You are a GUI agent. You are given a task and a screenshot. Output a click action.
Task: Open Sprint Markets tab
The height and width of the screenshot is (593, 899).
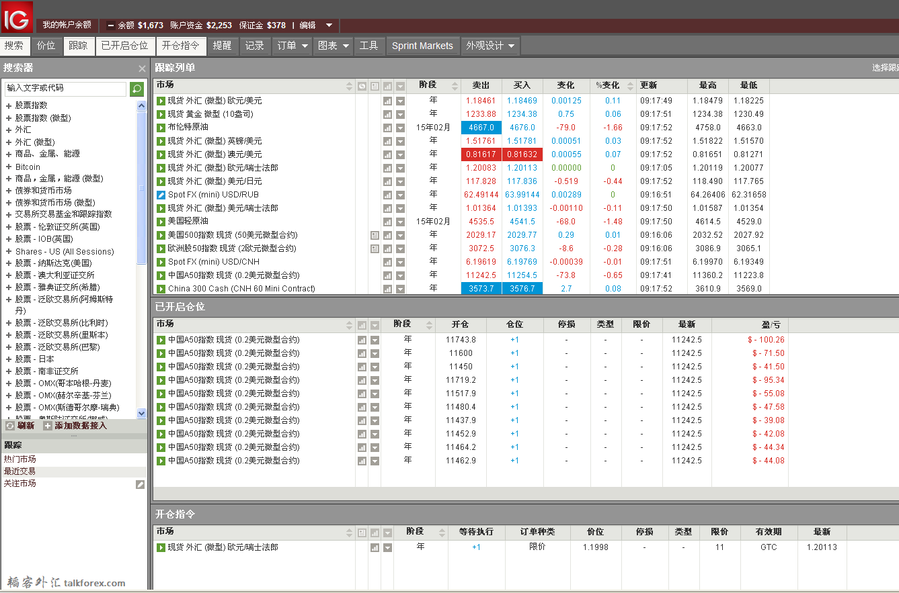tap(422, 46)
